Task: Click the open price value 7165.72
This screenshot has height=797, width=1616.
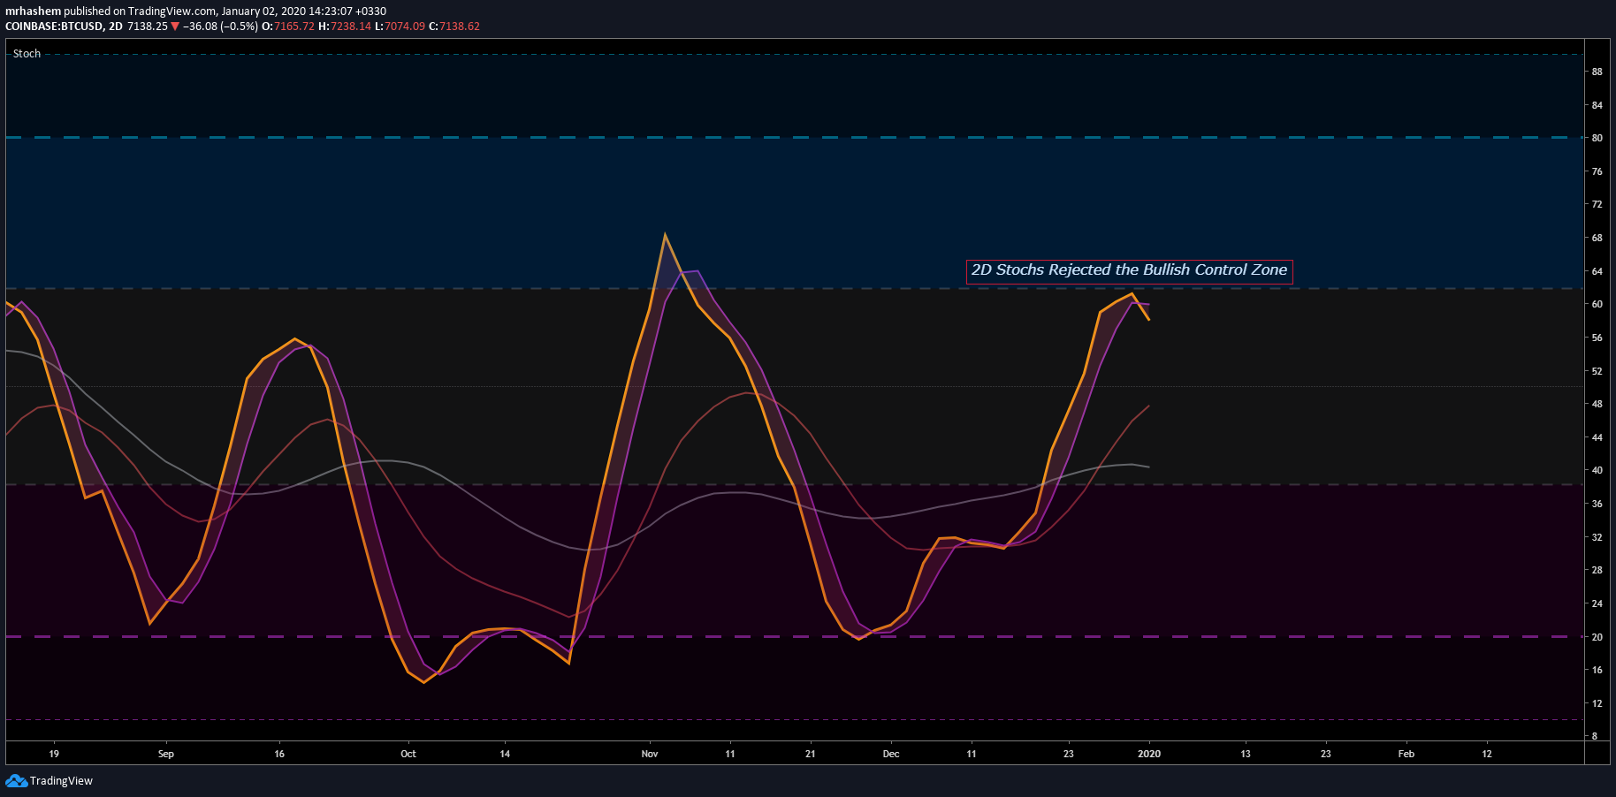Action: (294, 27)
